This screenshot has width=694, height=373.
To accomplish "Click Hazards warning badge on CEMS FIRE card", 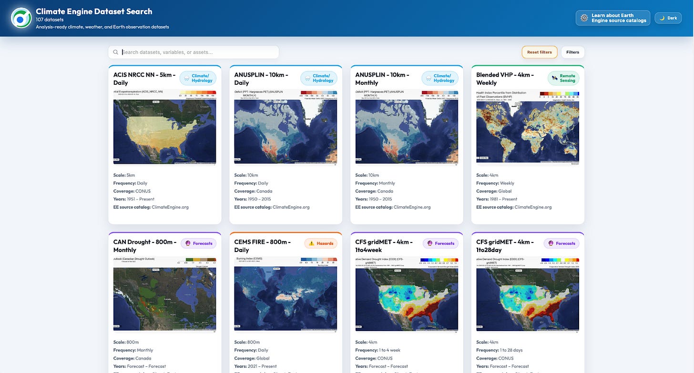I will click(321, 243).
